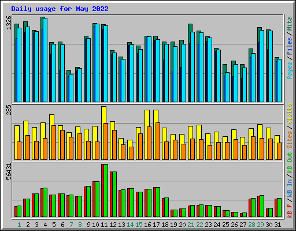This screenshot has height=231, width=296.
Task: Select day label 26 on the axis
Action: click(x=234, y=225)
